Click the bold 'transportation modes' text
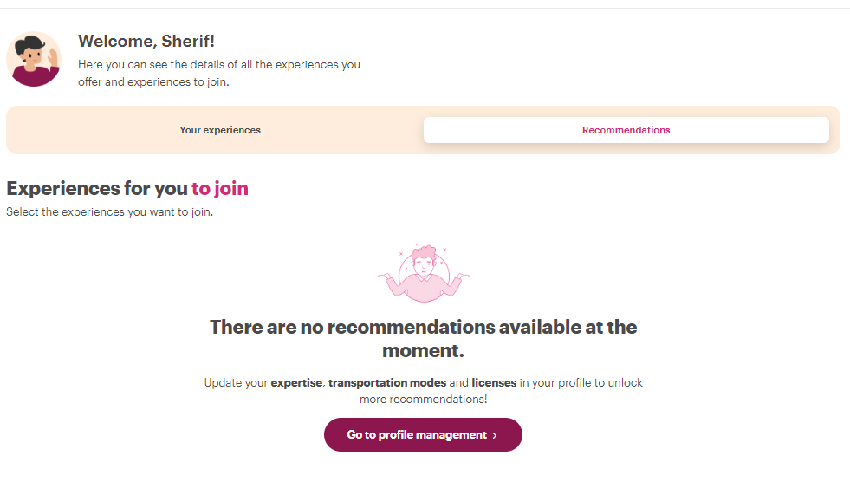 387,383
